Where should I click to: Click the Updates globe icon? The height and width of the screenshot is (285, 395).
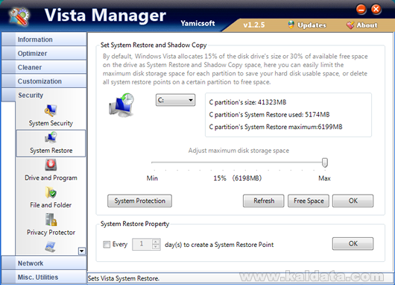point(291,25)
